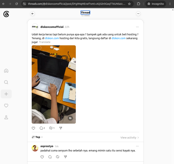Open first diskon.com link in post
Viewport: 174px width, 164px height.
(x=52, y=38)
